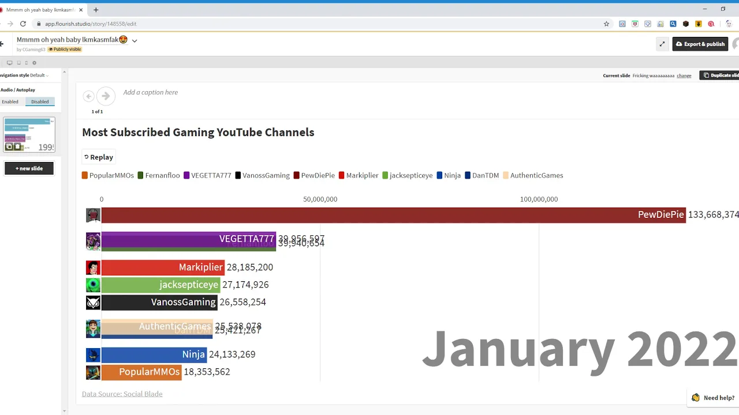739x415 pixels.
Task: Click the address bar URL
Action: pos(91,24)
